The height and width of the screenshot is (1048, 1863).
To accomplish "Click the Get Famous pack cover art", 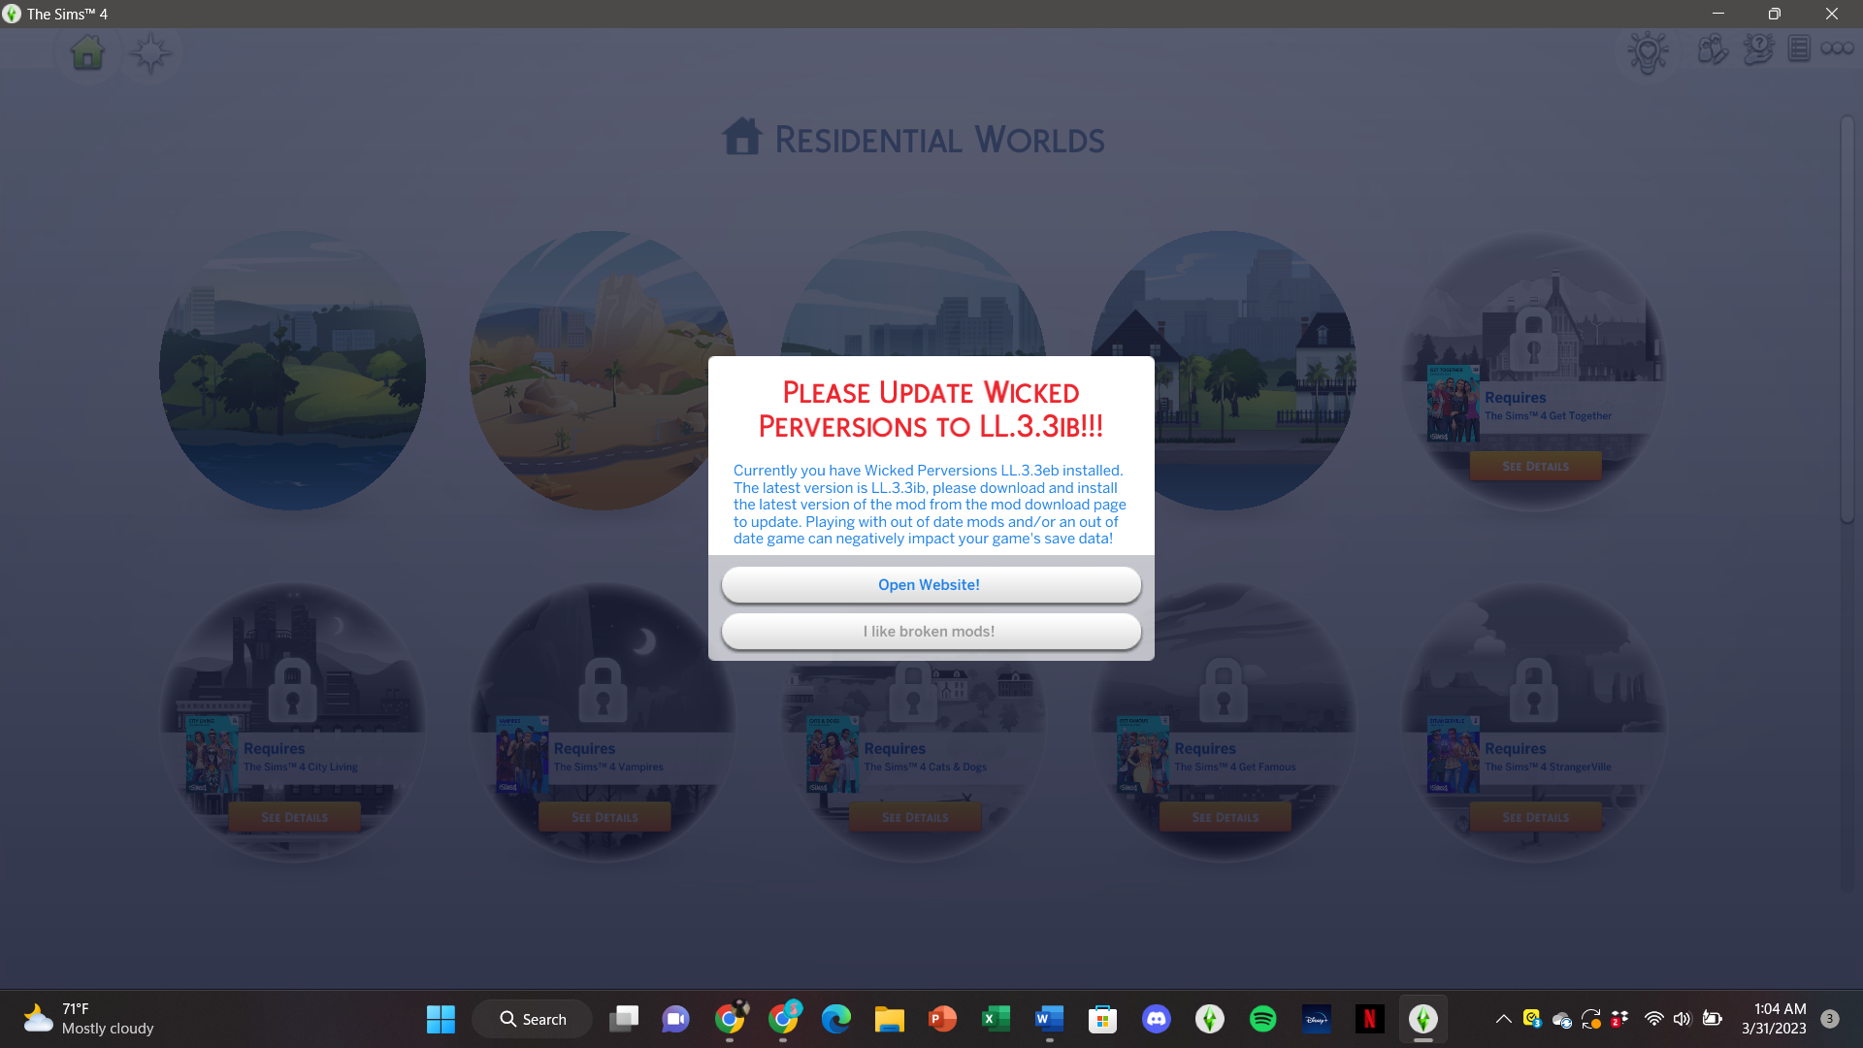I will click(1143, 755).
